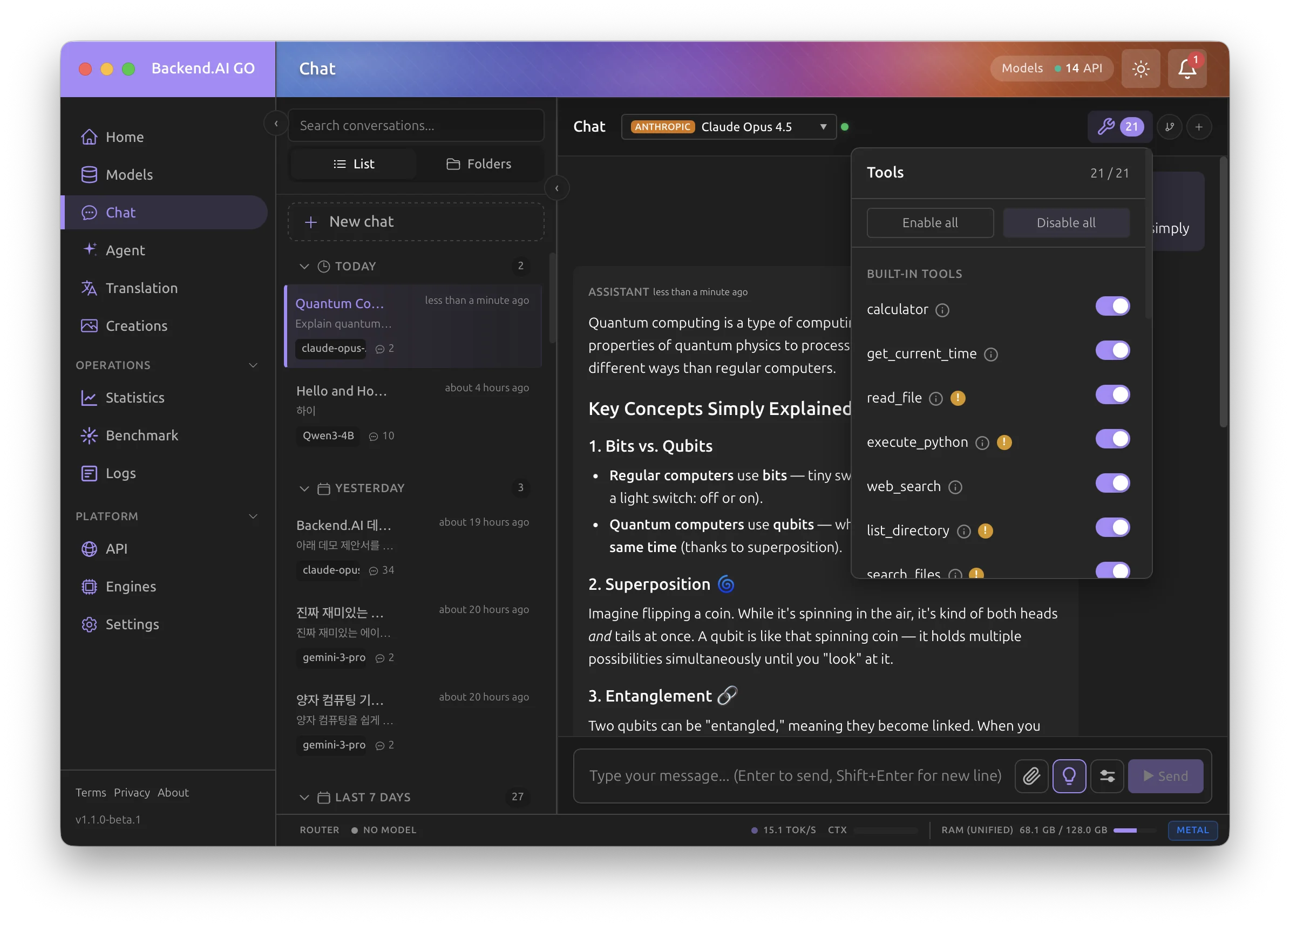Select the Translation section in the sidebar
This screenshot has height=926, width=1290.
tap(141, 288)
